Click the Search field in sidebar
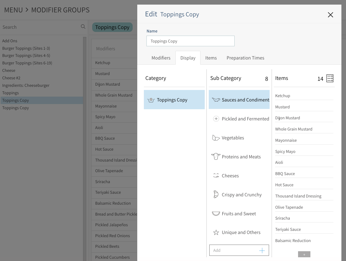Viewport: 346px width, 261px height. tap(40, 27)
